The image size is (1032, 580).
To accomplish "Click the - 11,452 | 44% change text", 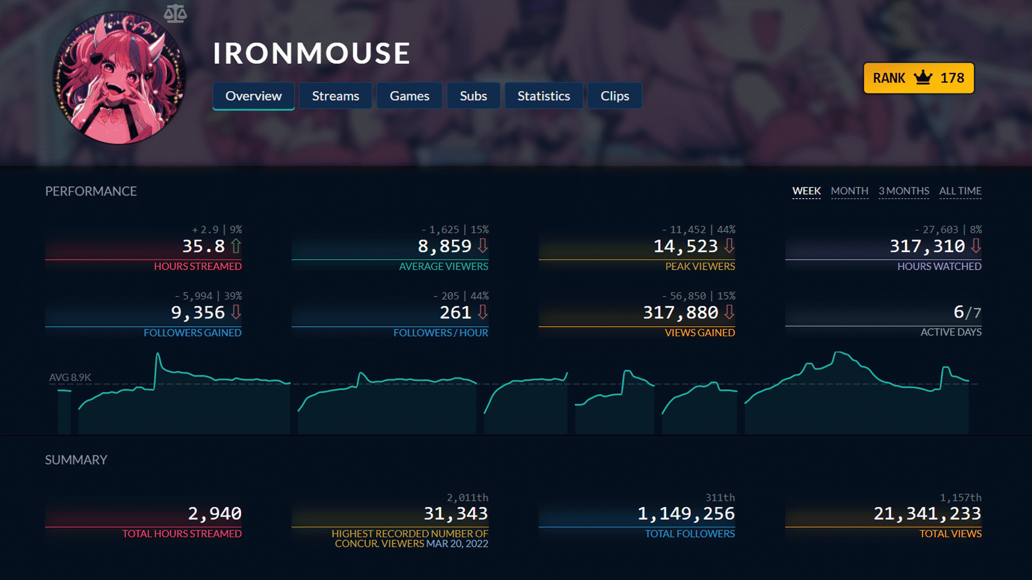I will point(698,229).
